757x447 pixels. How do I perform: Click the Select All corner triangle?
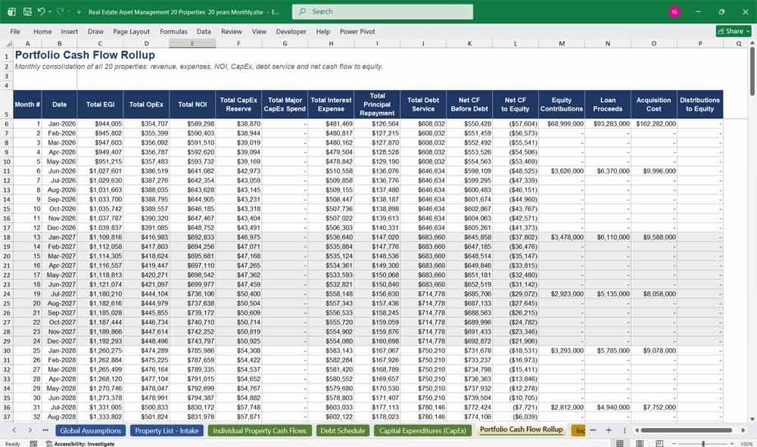click(8, 43)
